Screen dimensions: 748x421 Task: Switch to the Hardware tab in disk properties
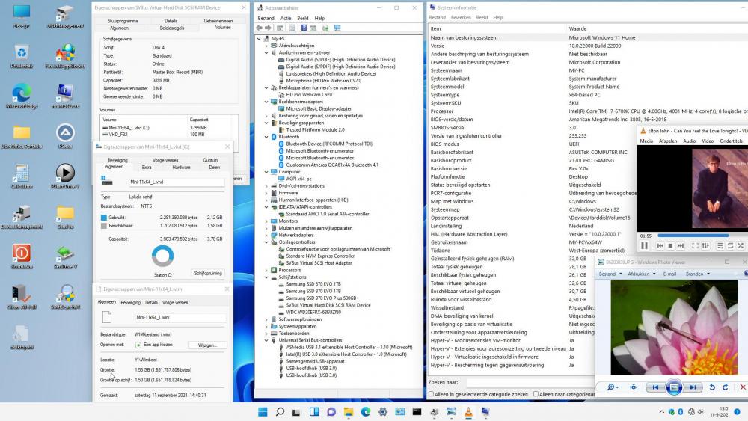click(182, 167)
